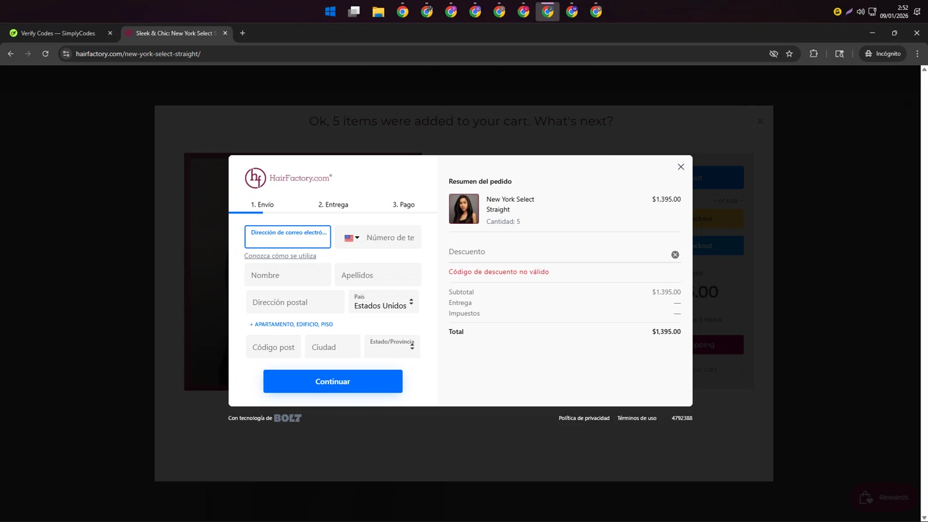The image size is (928, 522).
Task: Open the volume control in system tray
Action: pos(860,11)
